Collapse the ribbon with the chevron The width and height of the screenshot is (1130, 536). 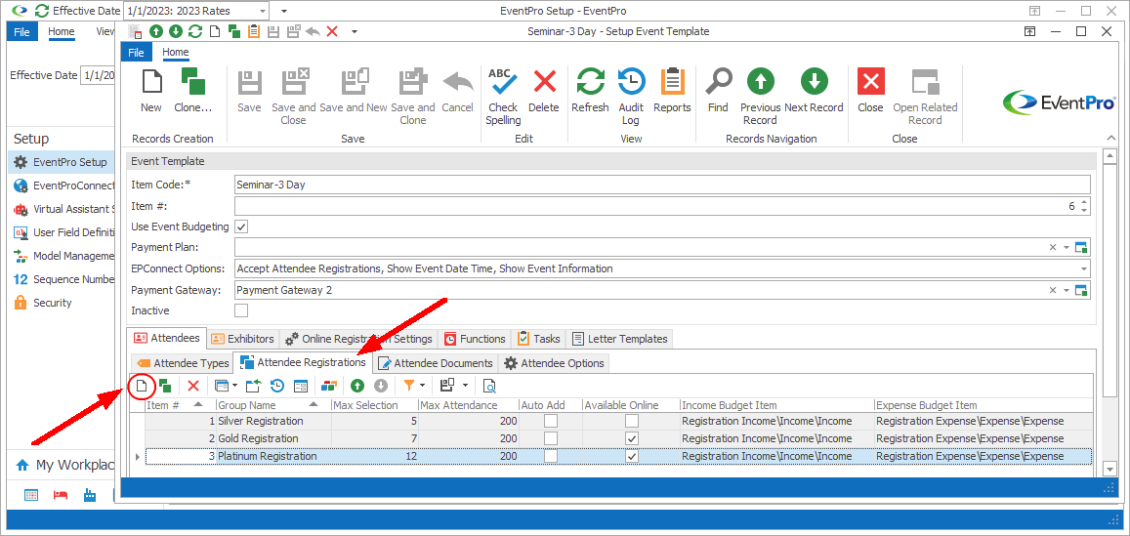1110,138
